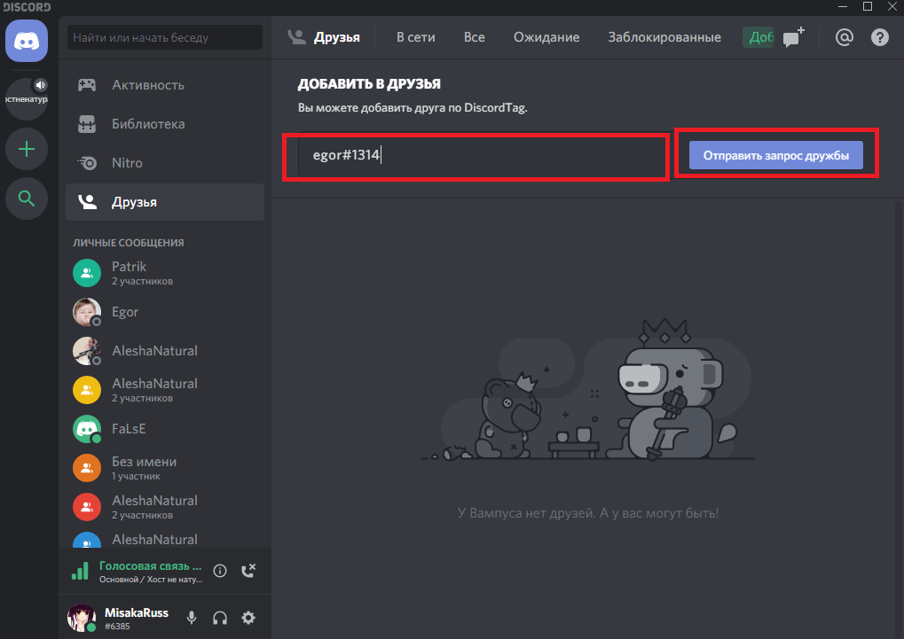This screenshot has height=639, width=904.
Task: Click the Discord home logo icon
Action: (27, 41)
